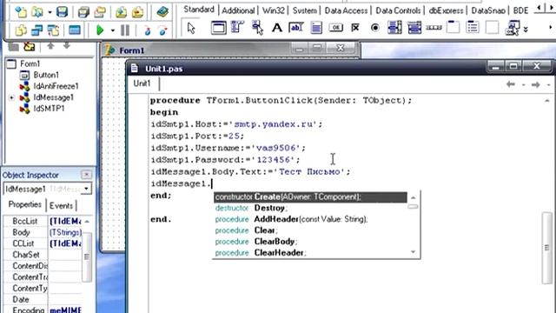This screenshot has width=556, height=313.
Task: Click the Pause program icon
Action: (125, 30)
